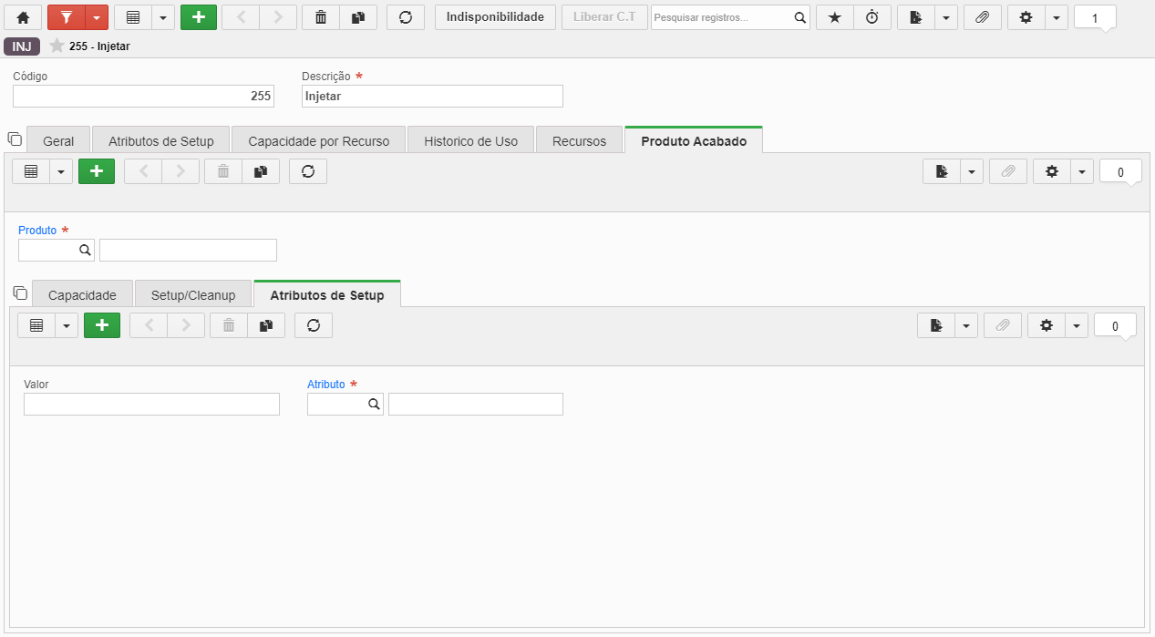
Task: Click the Valor input field
Action: 151,404
